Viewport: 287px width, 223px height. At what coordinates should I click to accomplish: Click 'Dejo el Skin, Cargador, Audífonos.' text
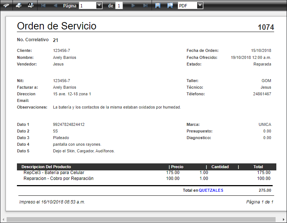coord(84,151)
